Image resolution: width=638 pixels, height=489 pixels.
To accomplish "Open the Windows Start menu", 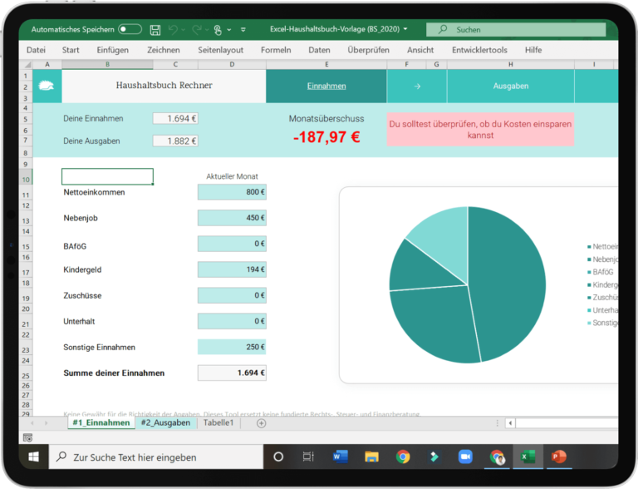I will point(34,457).
